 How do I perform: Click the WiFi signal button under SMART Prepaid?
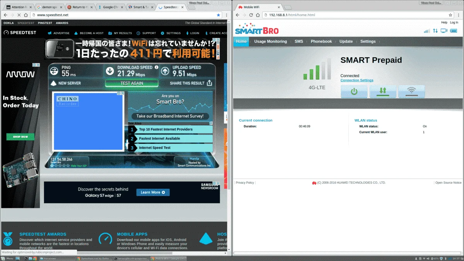(x=411, y=92)
